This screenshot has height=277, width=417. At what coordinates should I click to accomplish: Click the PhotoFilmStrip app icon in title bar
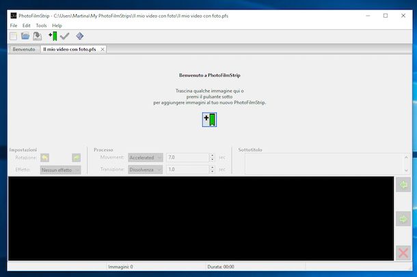(x=14, y=16)
